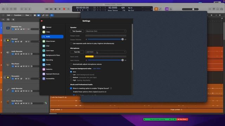Image resolution: width=225 pixels, height=126 pixels.
Task: Open the Share Screen settings tab
Action: [52, 41]
